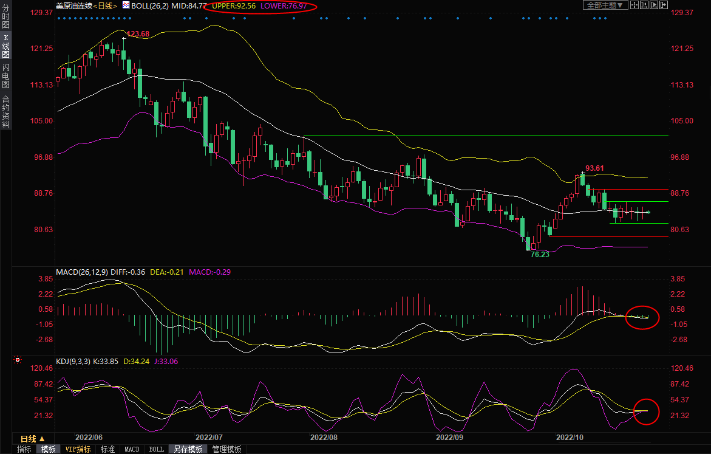Expand the 日线 period selector at bottom
Screen dimensions: 711x454
click(x=33, y=438)
